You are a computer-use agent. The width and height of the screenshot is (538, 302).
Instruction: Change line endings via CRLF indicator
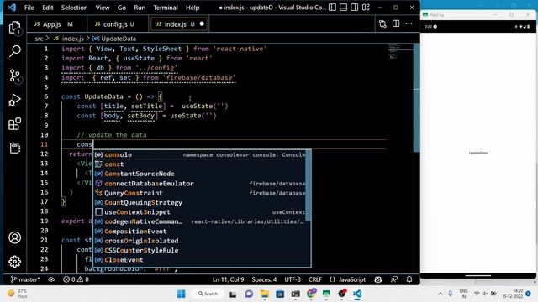315,279
